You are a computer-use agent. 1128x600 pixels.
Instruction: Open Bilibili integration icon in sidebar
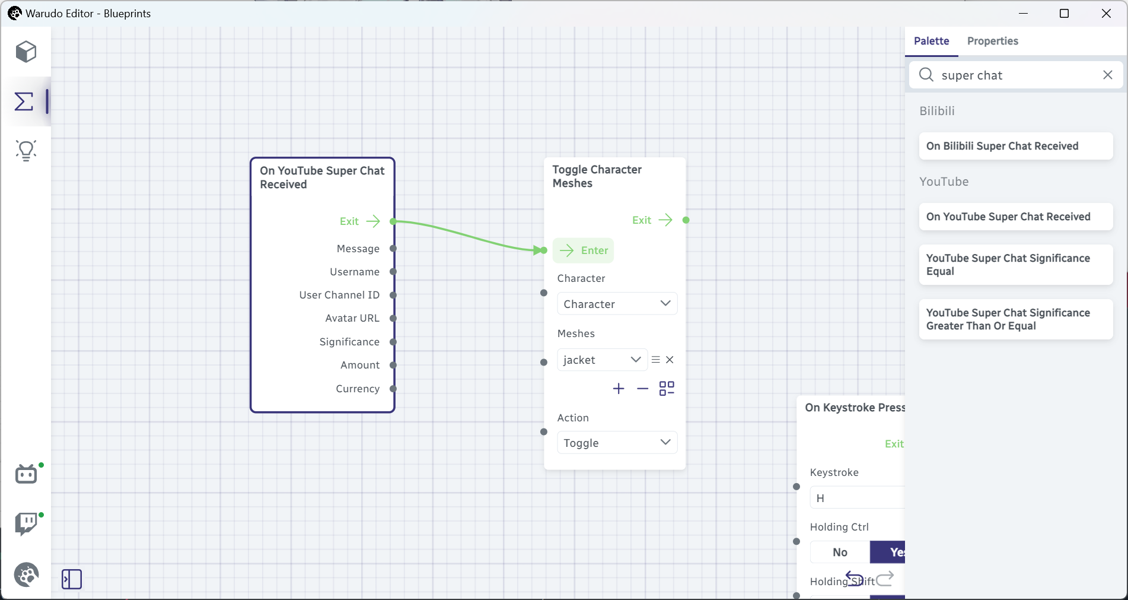27,474
